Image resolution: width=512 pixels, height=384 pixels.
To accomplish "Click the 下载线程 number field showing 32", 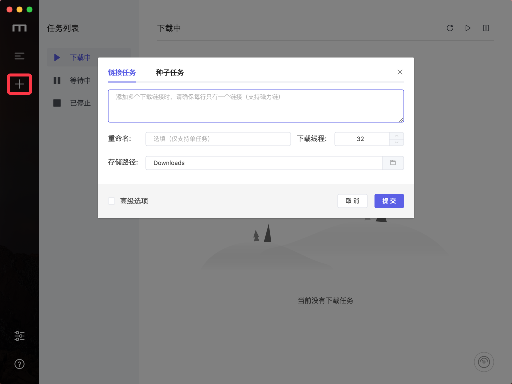I will click(362, 139).
